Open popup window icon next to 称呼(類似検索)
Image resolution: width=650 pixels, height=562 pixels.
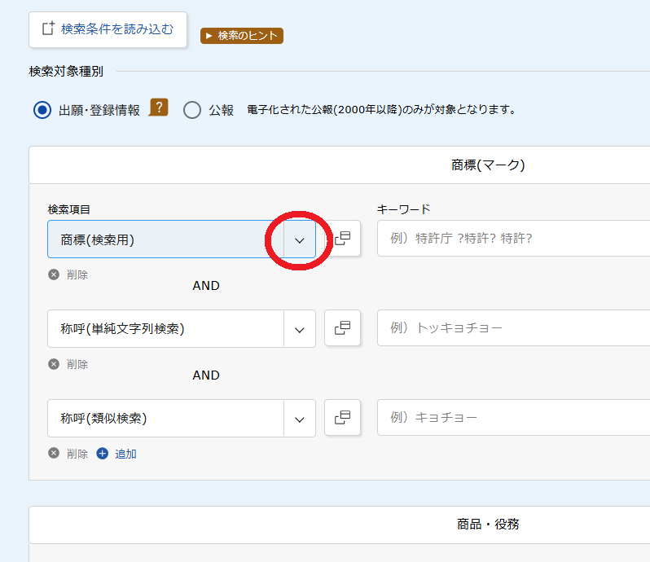pos(342,417)
